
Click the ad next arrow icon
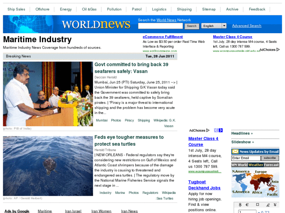click(x=221, y=130)
